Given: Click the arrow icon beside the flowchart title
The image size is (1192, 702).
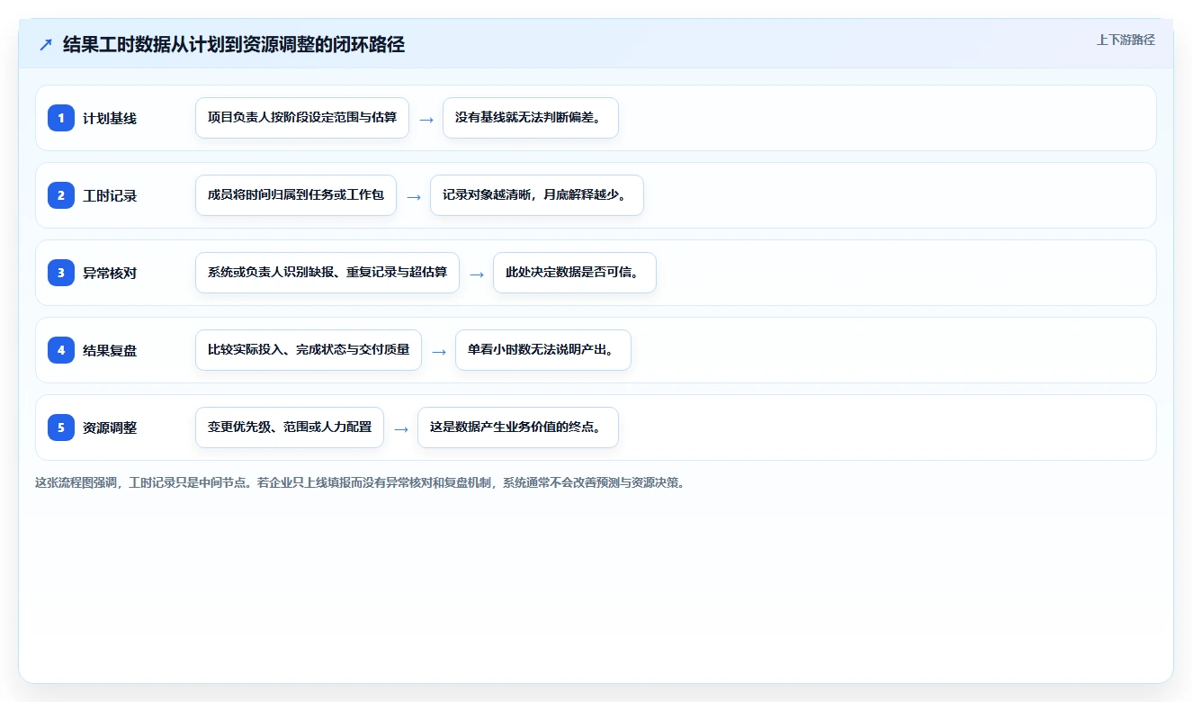Looking at the screenshot, I should tap(46, 45).
